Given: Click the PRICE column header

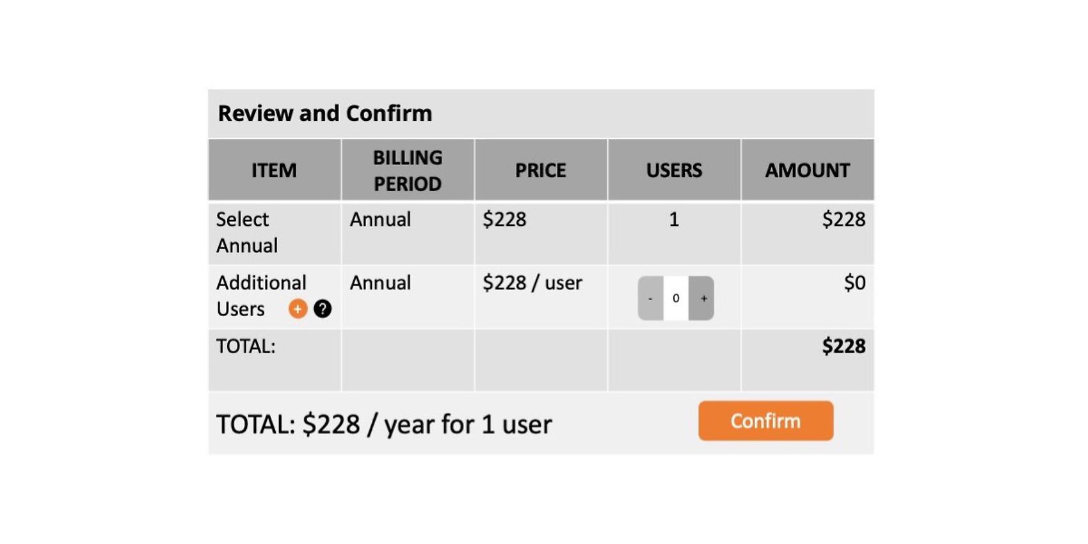Looking at the screenshot, I should click(x=541, y=170).
